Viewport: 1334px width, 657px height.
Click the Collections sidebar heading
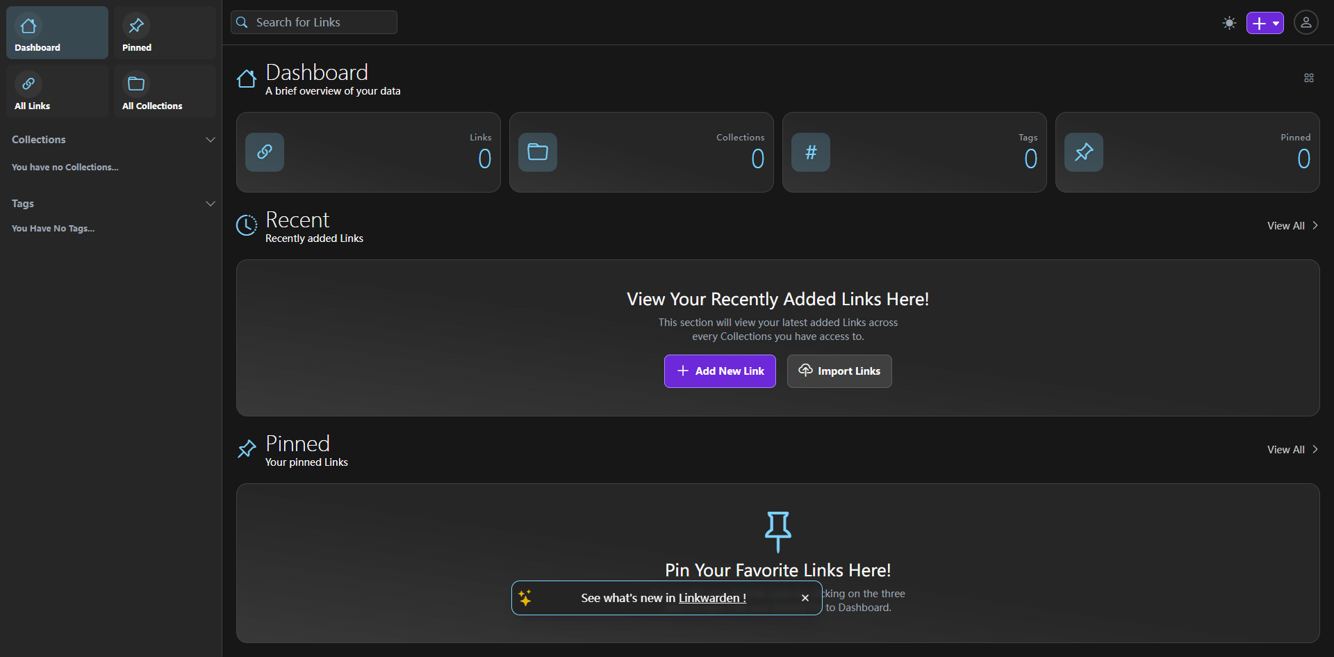point(39,140)
